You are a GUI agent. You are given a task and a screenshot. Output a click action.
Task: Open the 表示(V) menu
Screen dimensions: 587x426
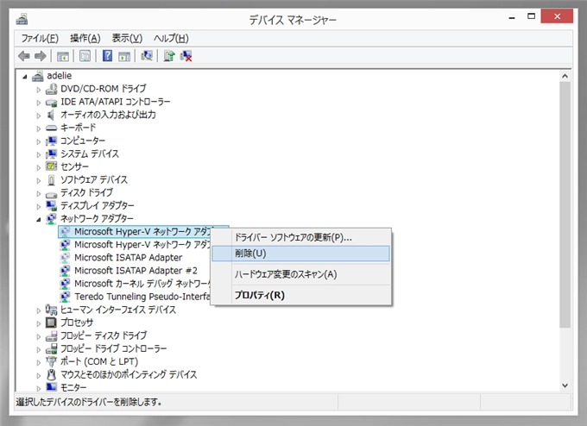click(x=127, y=38)
